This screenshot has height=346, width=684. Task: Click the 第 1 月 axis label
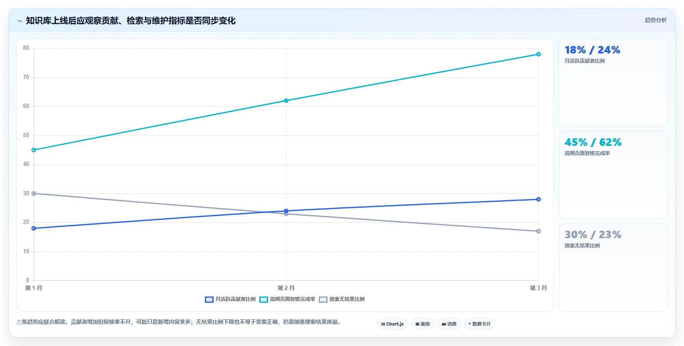[x=34, y=288]
